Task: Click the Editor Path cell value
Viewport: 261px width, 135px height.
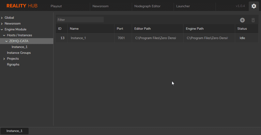Action: (x=156, y=38)
